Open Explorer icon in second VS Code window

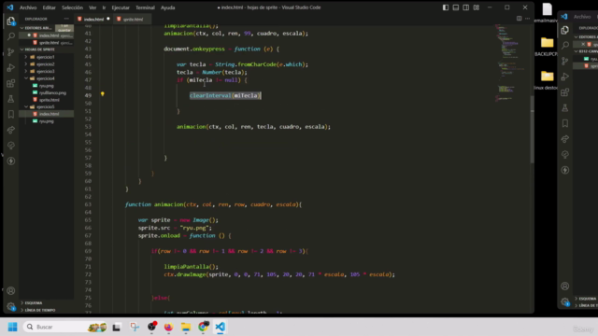click(564, 30)
